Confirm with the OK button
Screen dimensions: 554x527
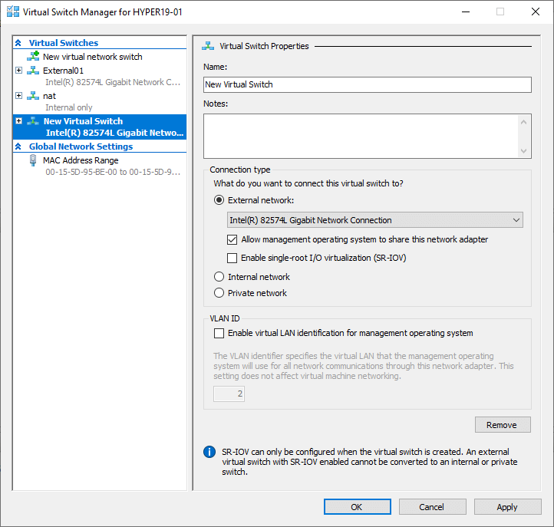358,507
